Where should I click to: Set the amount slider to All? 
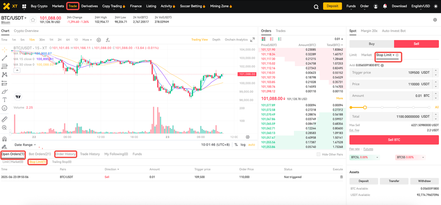(x=437, y=107)
